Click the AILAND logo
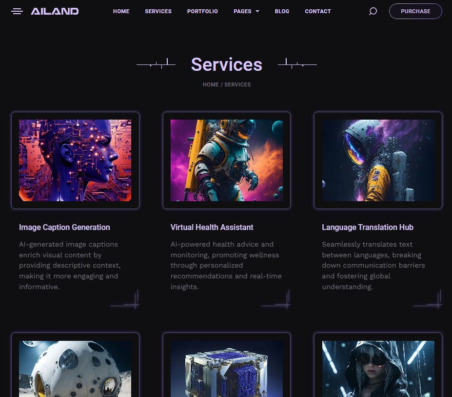The height and width of the screenshot is (397, 452). coord(55,11)
